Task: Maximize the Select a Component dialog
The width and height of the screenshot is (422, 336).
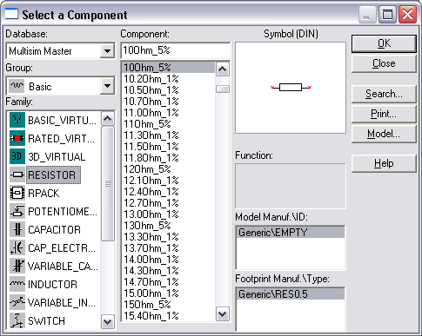Action: point(387,14)
